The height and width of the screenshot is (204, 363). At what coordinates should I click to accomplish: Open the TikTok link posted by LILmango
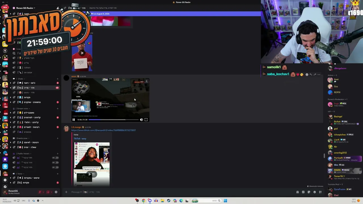[x=104, y=130]
